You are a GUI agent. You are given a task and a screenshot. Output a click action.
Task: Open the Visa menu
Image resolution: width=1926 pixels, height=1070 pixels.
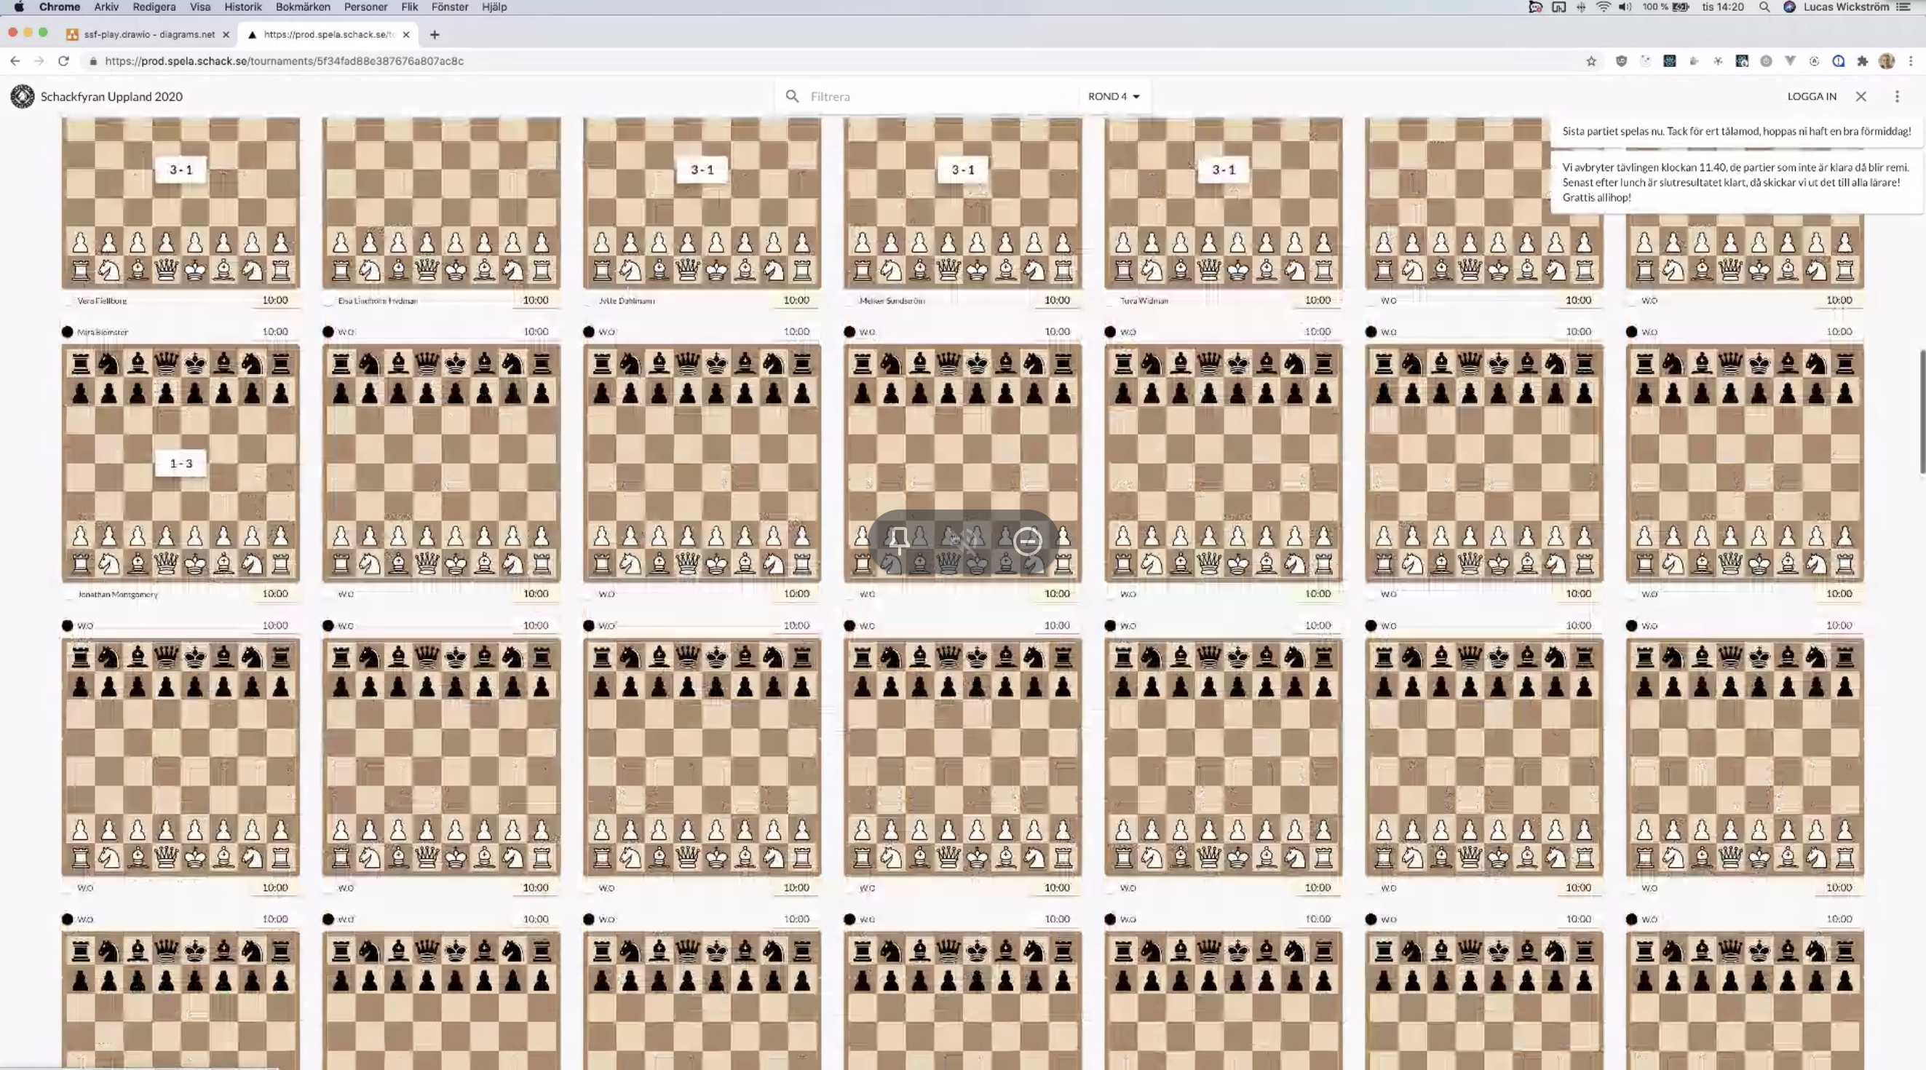[199, 7]
